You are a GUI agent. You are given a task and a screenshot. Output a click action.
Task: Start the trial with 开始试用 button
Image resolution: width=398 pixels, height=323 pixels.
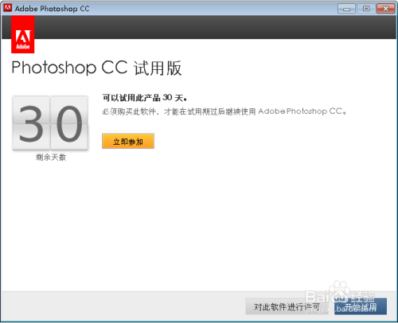[361, 306]
